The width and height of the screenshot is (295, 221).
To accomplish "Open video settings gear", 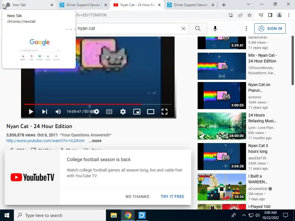I will click(123, 112).
